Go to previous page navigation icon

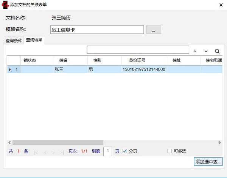(x=45, y=152)
